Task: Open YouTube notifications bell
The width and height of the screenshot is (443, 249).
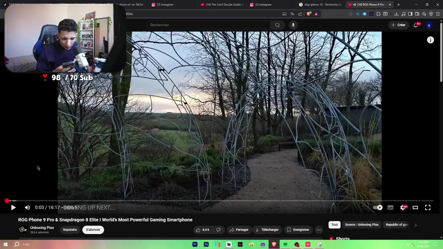Action: click(x=416, y=25)
